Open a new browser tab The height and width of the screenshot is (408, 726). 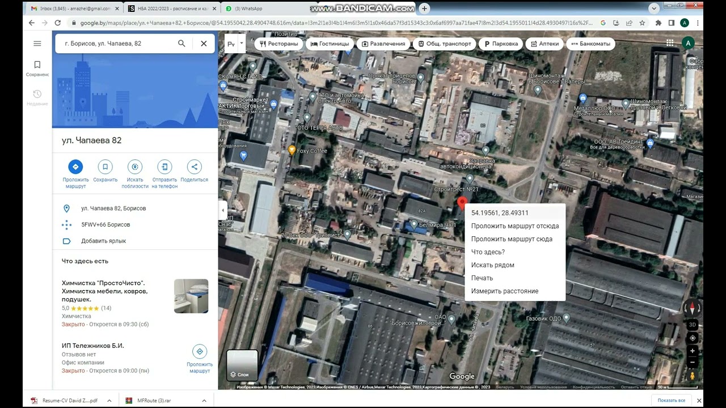pos(424,8)
